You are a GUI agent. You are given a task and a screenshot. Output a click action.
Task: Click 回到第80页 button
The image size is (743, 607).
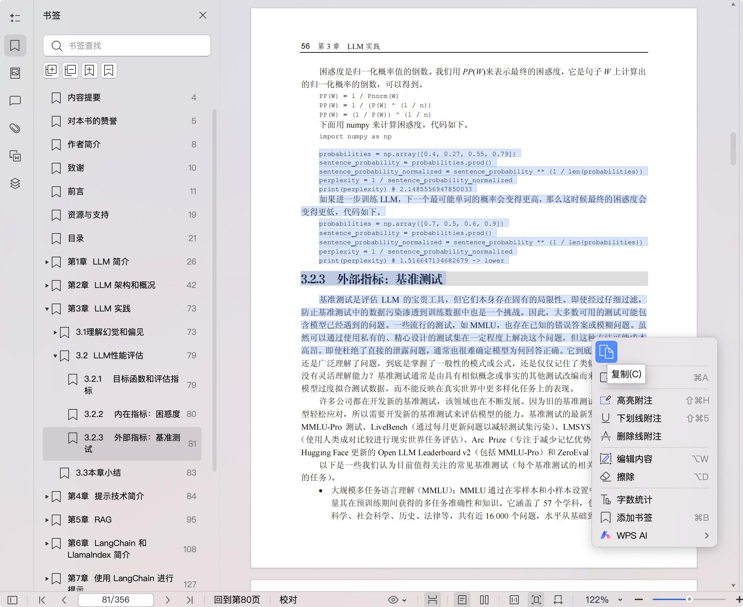(237, 600)
